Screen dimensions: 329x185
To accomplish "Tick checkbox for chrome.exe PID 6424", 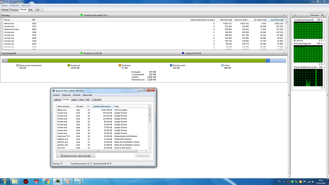I will 2,44.
